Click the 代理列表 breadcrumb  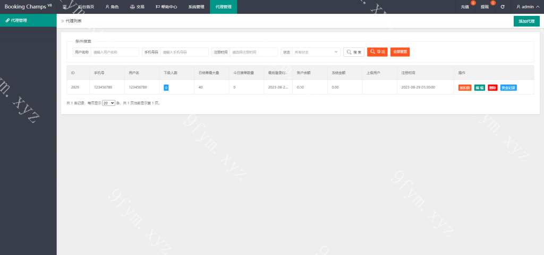(73, 21)
